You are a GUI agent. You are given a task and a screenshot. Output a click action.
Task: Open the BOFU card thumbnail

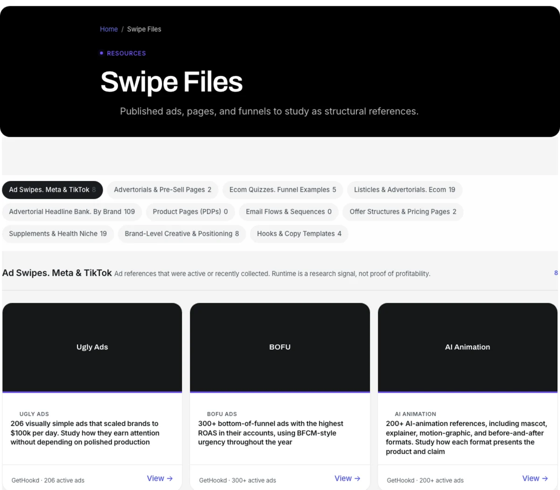pos(280,347)
